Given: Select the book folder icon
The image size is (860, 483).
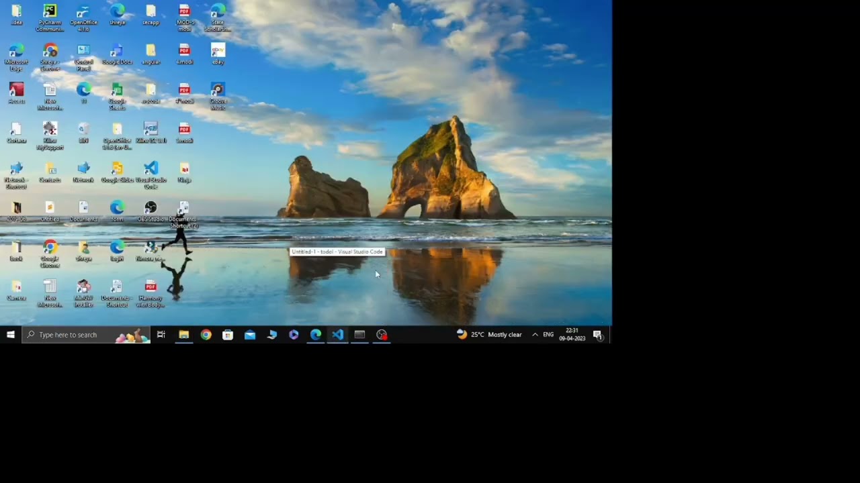Looking at the screenshot, I should (x=16, y=252).
